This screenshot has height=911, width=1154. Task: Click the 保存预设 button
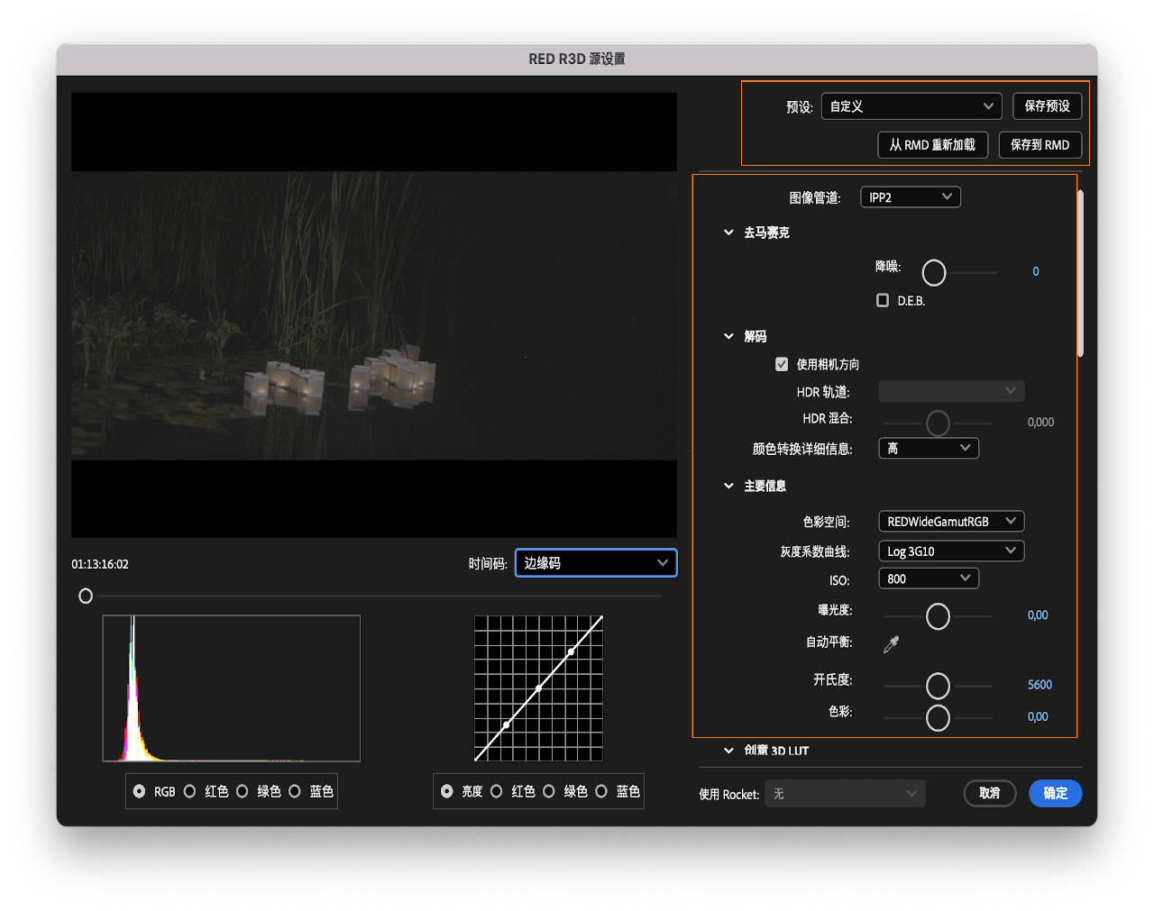pos(1047,105)
